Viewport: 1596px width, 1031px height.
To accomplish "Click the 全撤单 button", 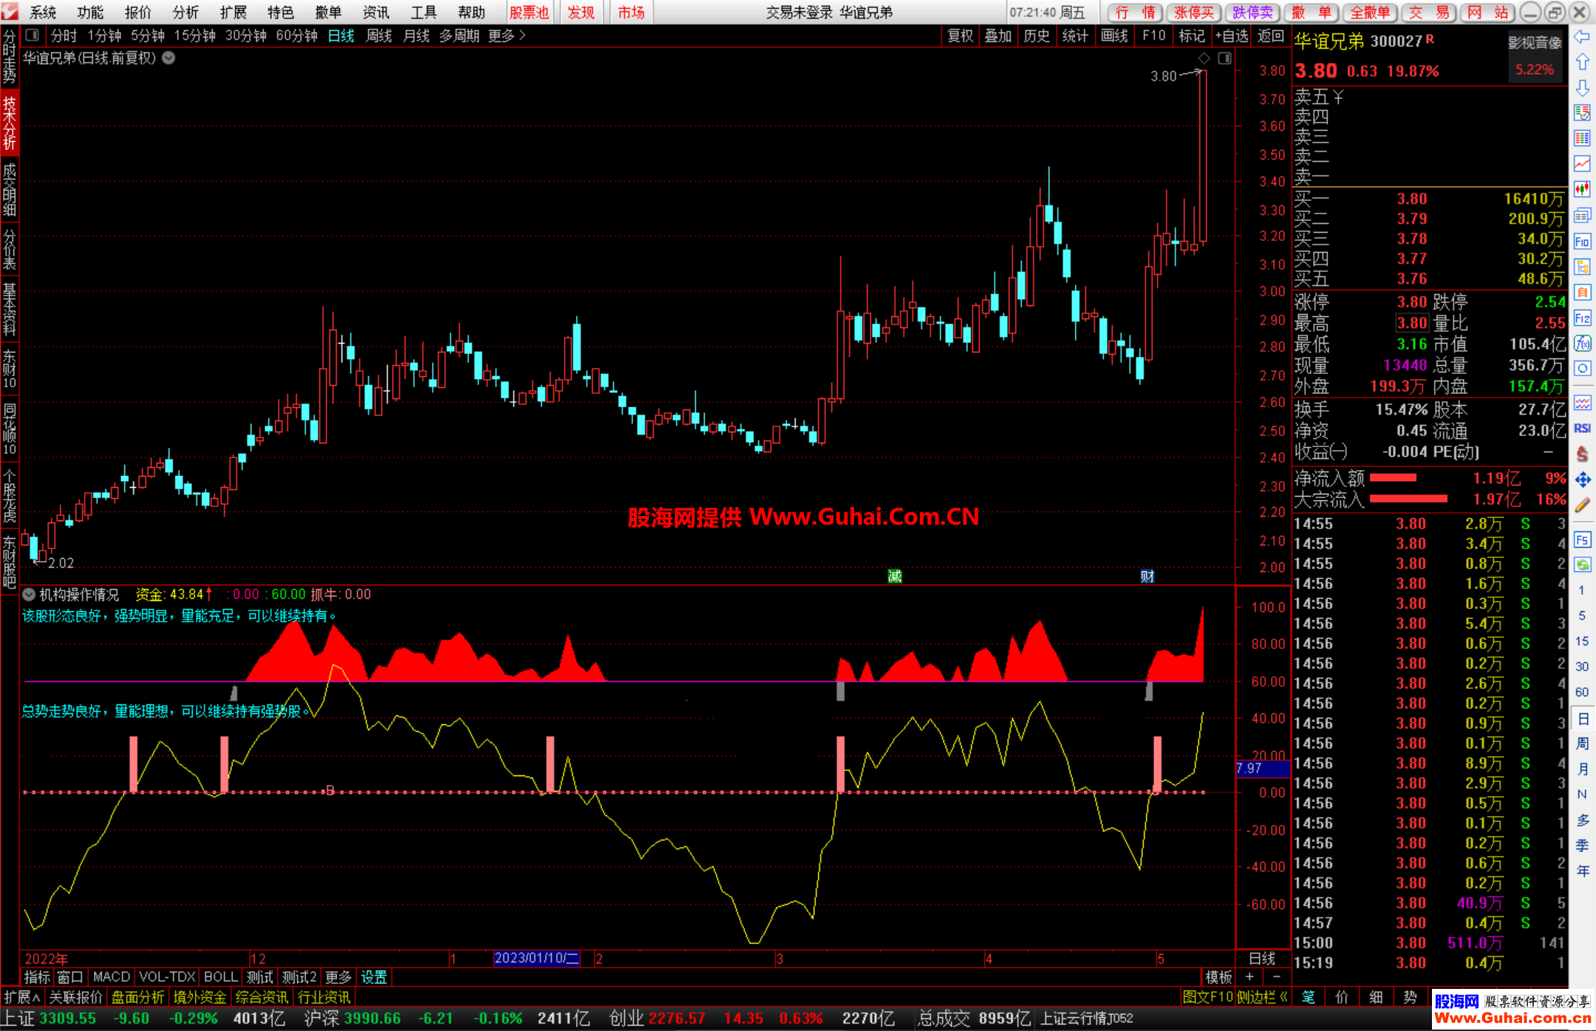I will click(x=1370, y=13).
